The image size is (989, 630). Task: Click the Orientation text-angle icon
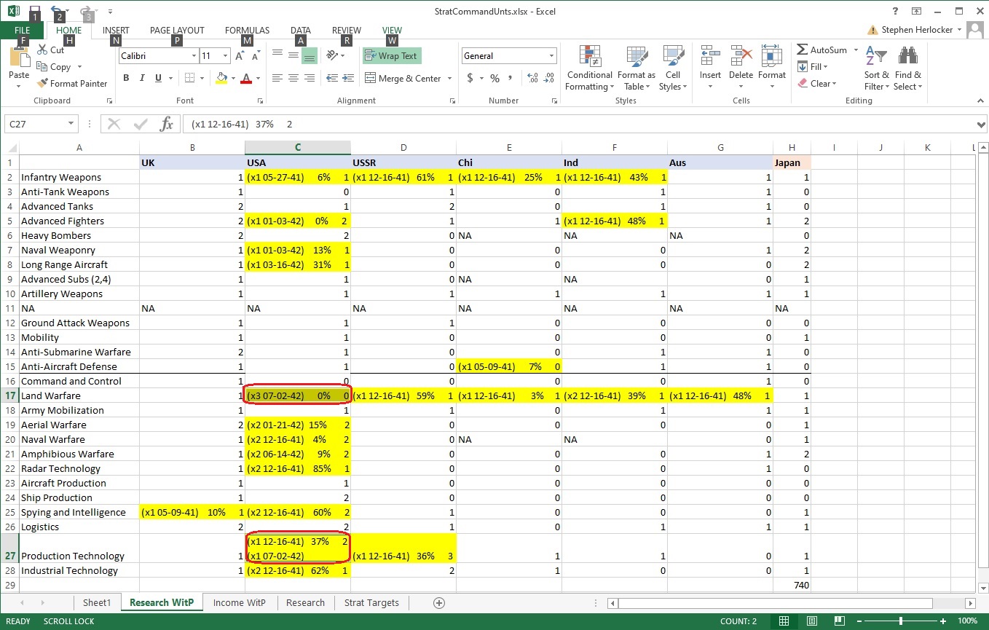332,55
